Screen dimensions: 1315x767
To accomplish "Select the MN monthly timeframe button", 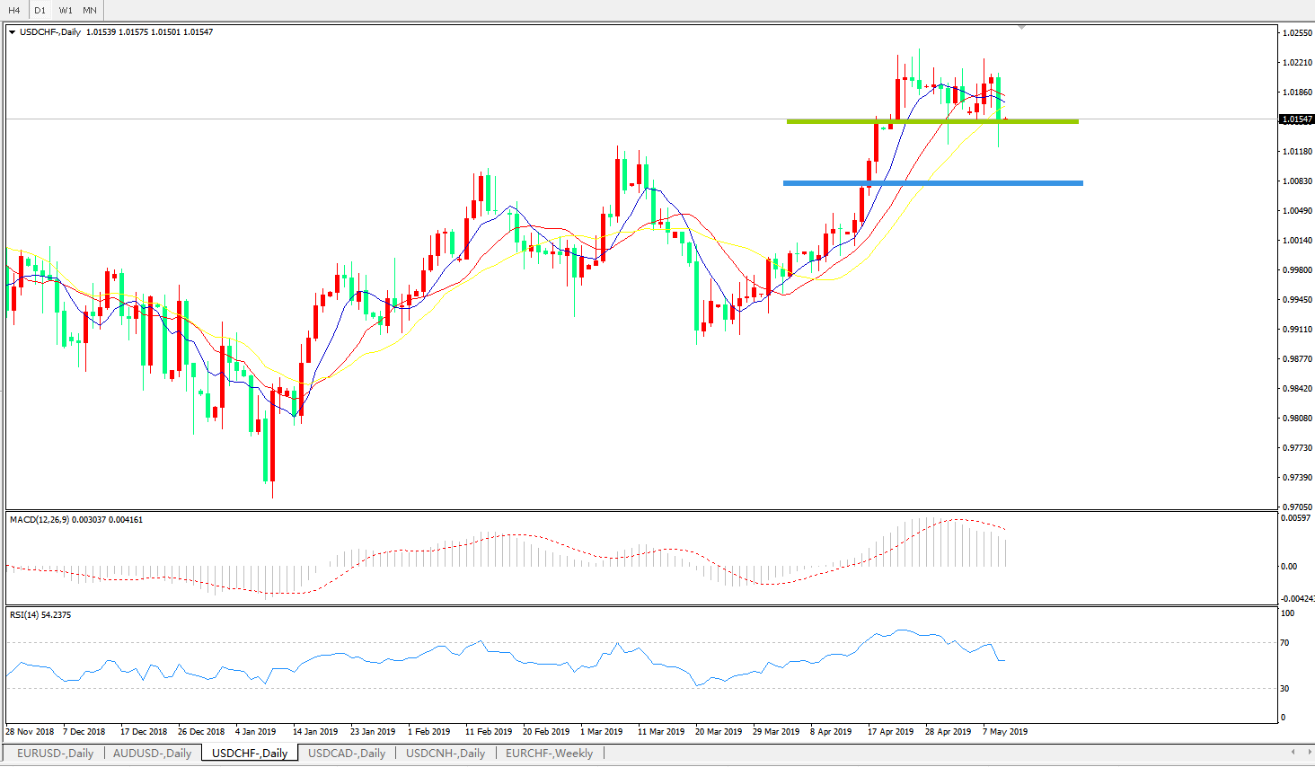I will 90,10.
